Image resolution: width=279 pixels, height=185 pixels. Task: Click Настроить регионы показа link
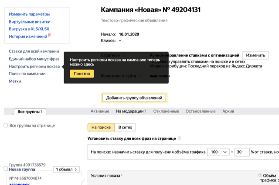[x=34, y=67]
